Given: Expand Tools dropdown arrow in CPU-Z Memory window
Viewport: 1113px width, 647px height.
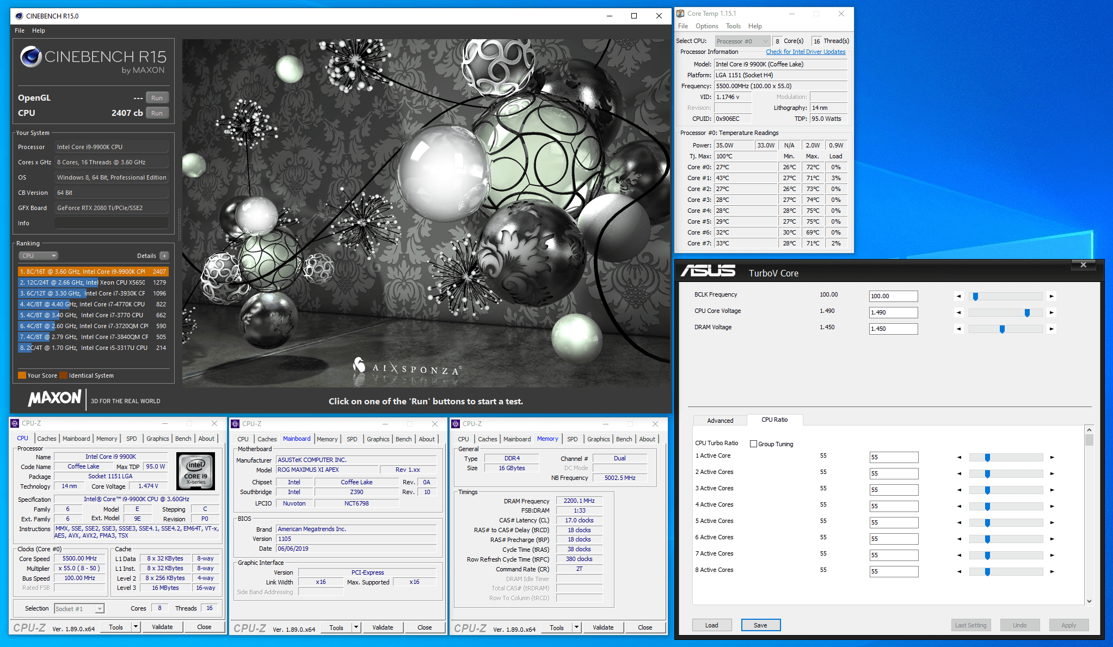Looking at the screenshot, I should 576,627.
